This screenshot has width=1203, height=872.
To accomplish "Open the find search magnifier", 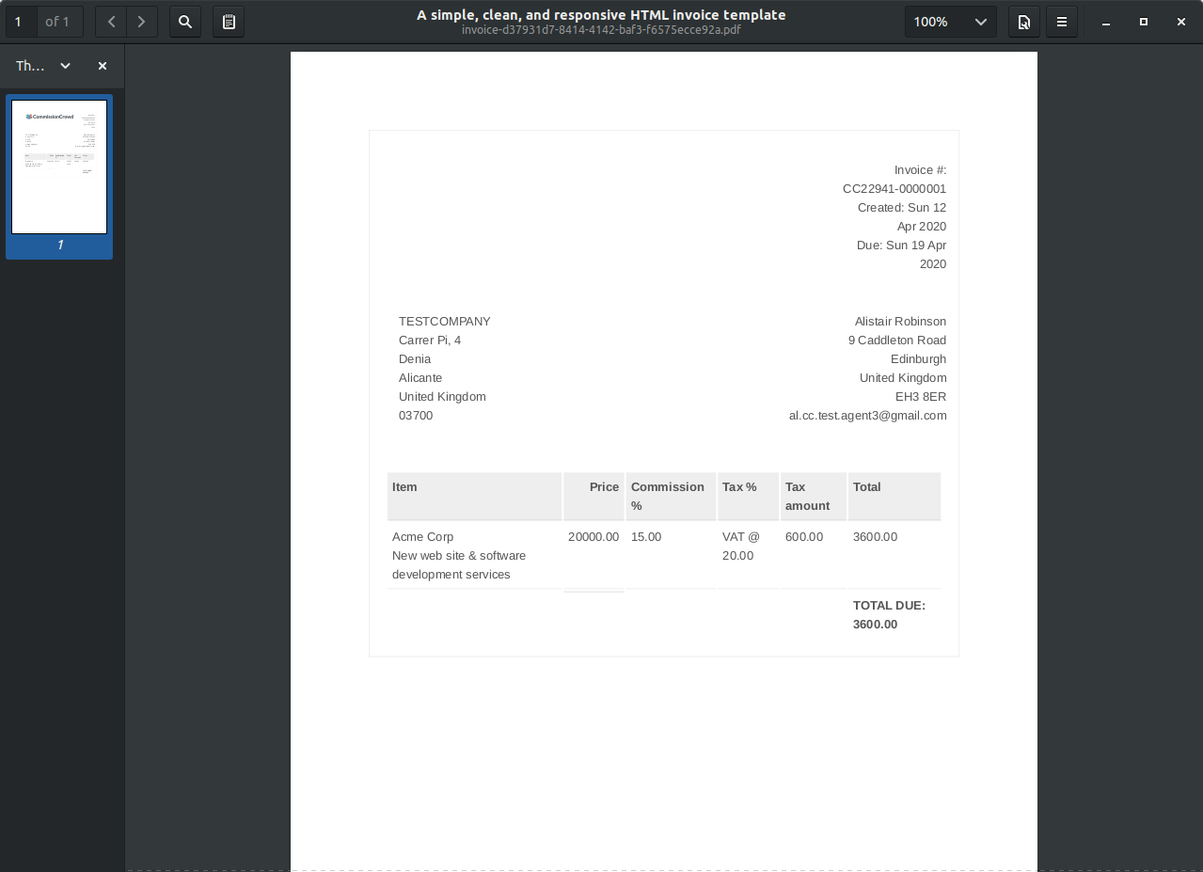I will pos(185,22).
